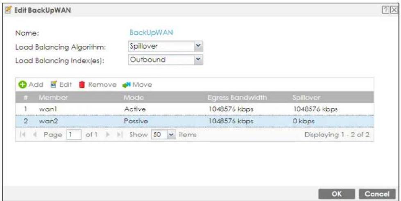Click the # column header
This screenshot has width=401, height=201.
[x=26, y=98]
